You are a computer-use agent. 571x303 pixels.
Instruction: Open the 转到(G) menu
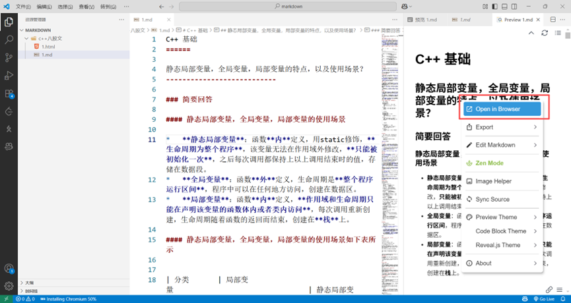(108, 7)
